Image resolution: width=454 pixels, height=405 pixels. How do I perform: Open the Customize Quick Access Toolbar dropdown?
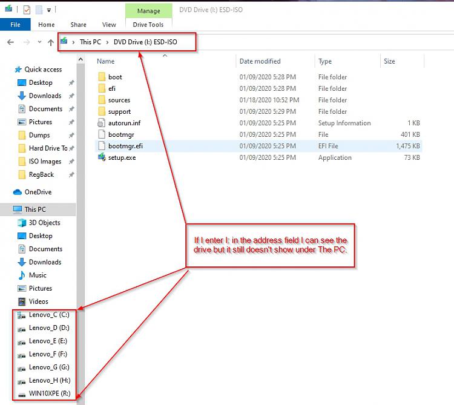49,10
